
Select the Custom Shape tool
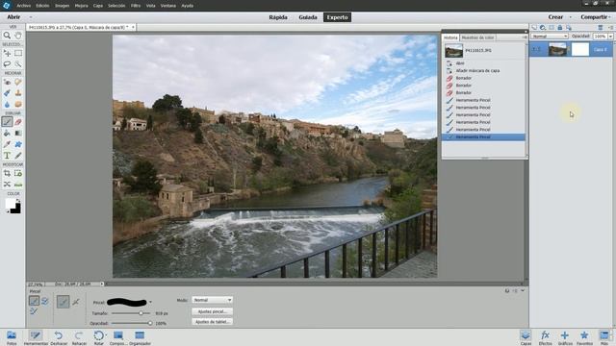pyautogui.click(x=18, y=144)
